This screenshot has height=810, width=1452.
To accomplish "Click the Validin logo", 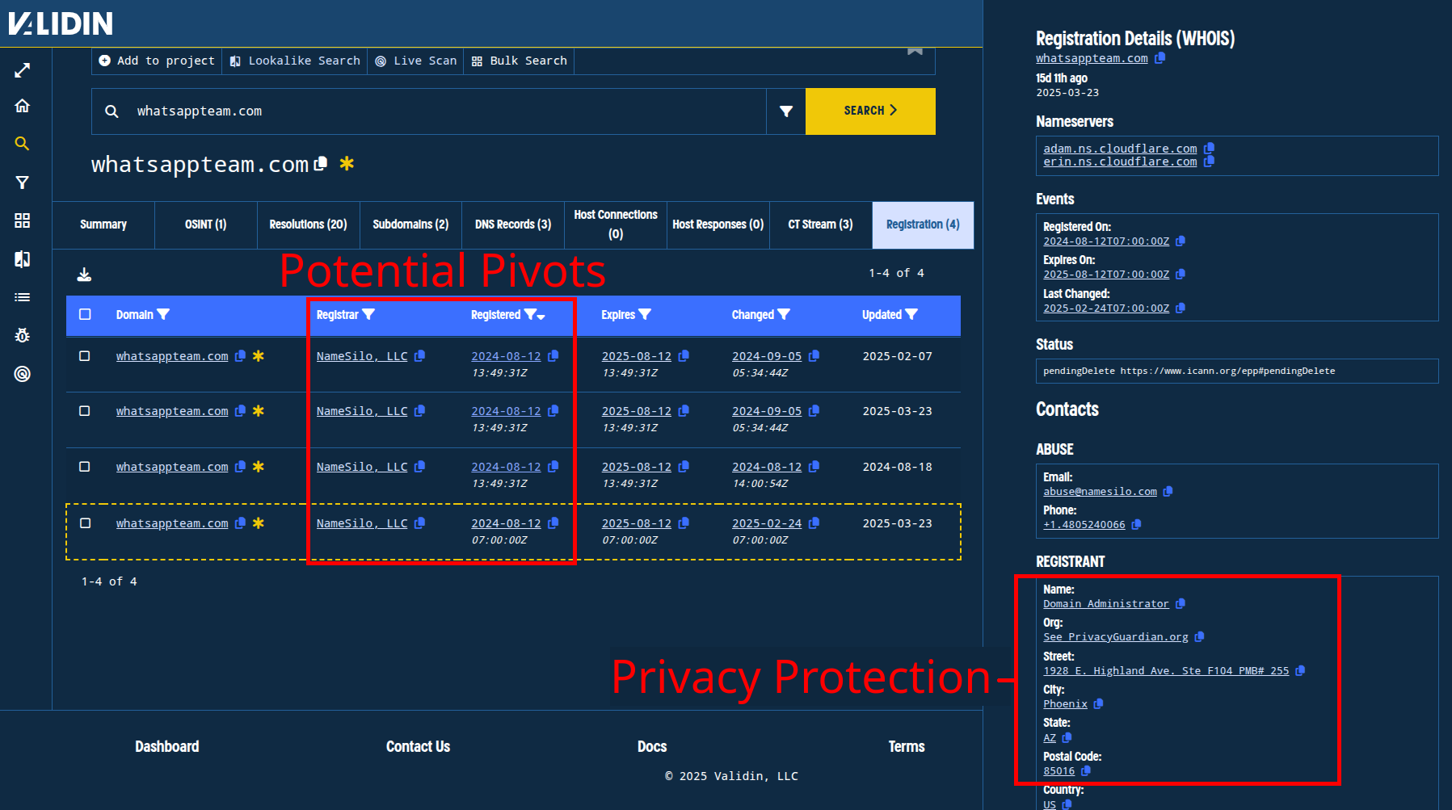I will tap(61, 23).
